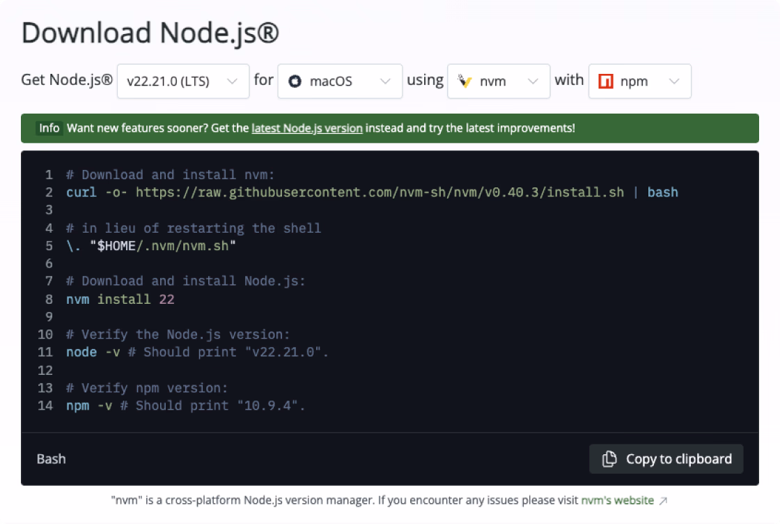Click the Download Node.js® heading
780x524 pixels.
150,33
